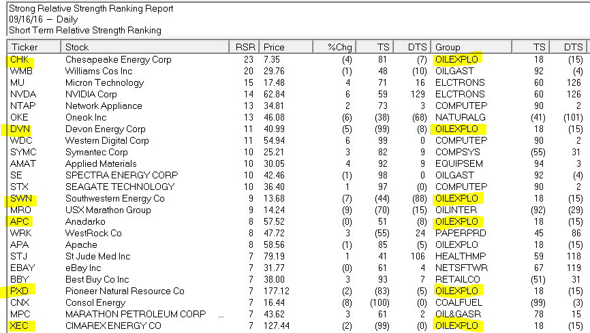
Task: Click Williams Cos Inc stock name
Action: click(99, 71)
